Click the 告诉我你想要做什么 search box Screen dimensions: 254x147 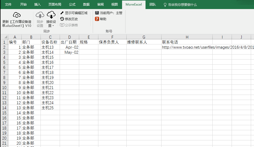[x=180, y=5]
